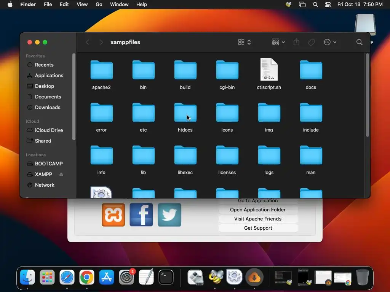Change the icon view mode selector
The height and width of the screenshot is (292, 390).
244,42
